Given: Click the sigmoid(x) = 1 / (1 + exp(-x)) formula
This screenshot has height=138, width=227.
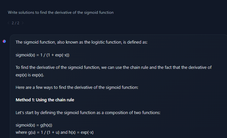Looking at the screenshot, I should (43, 55).
